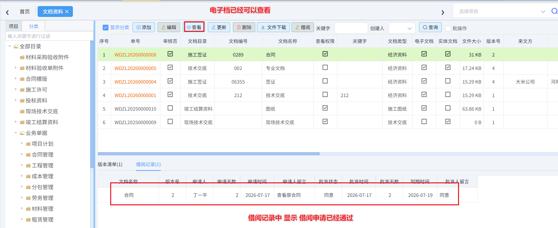The height and width of the screenshot is (228, 558).
Task: Click the 编辑 button
Action: [x=169, y=27]
